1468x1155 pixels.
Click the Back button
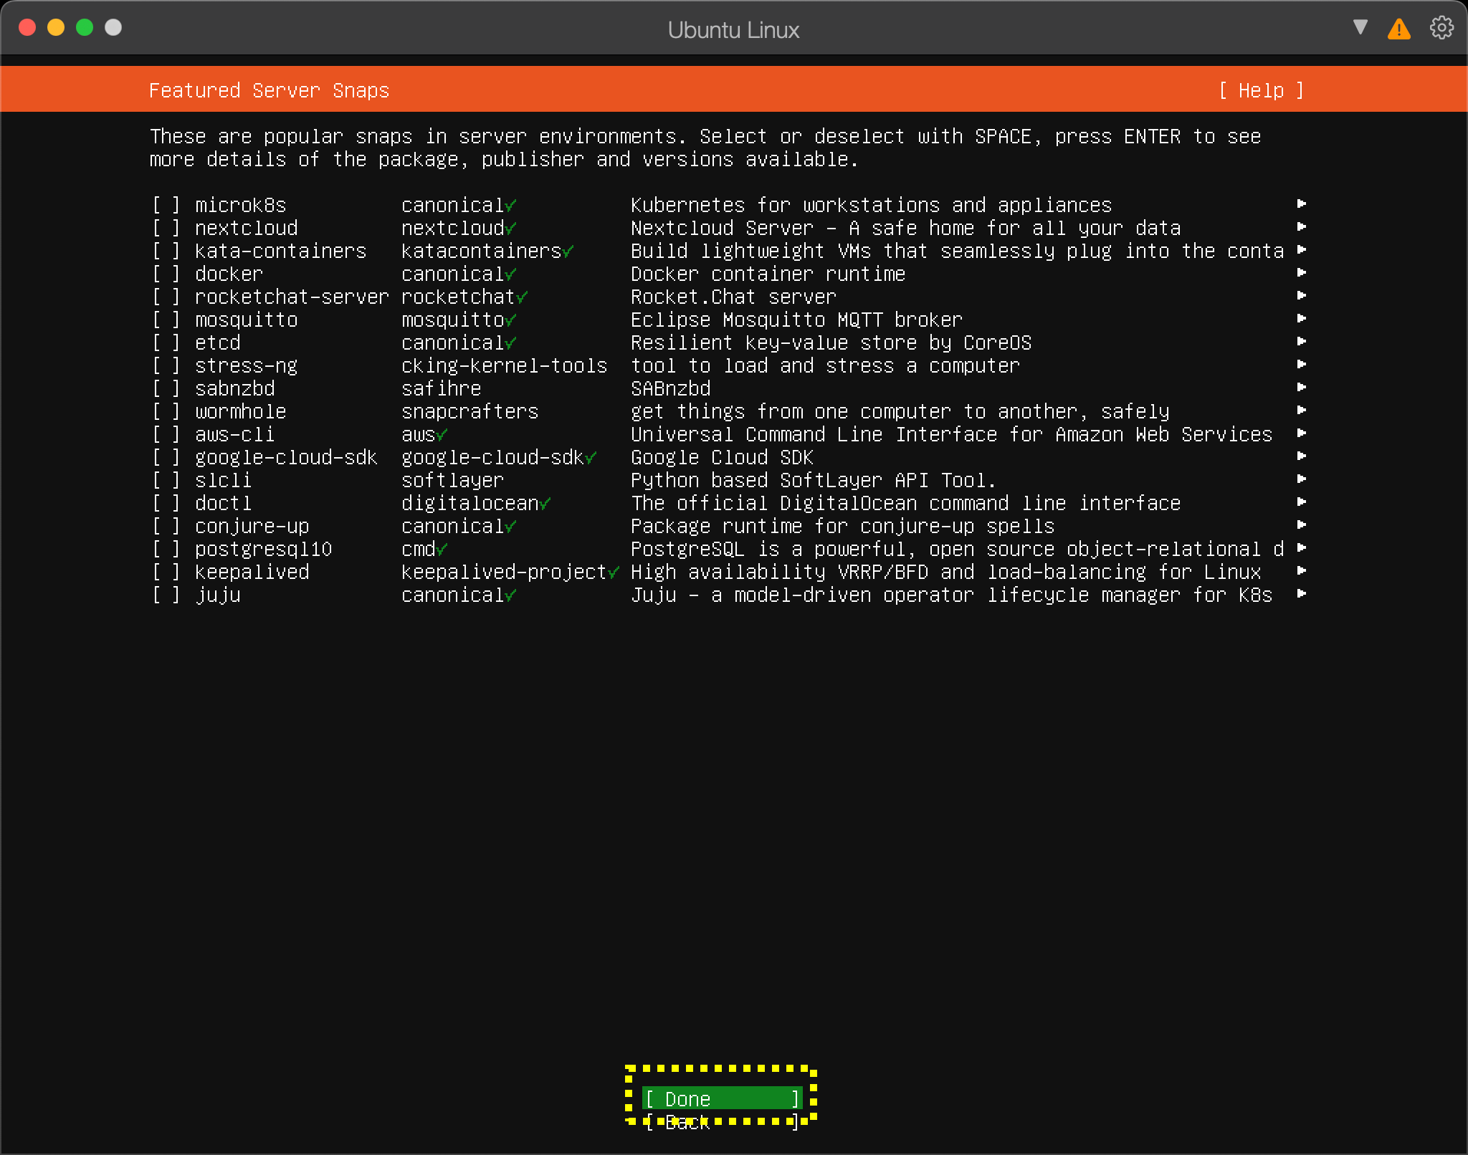click(x=722, y=1122)
